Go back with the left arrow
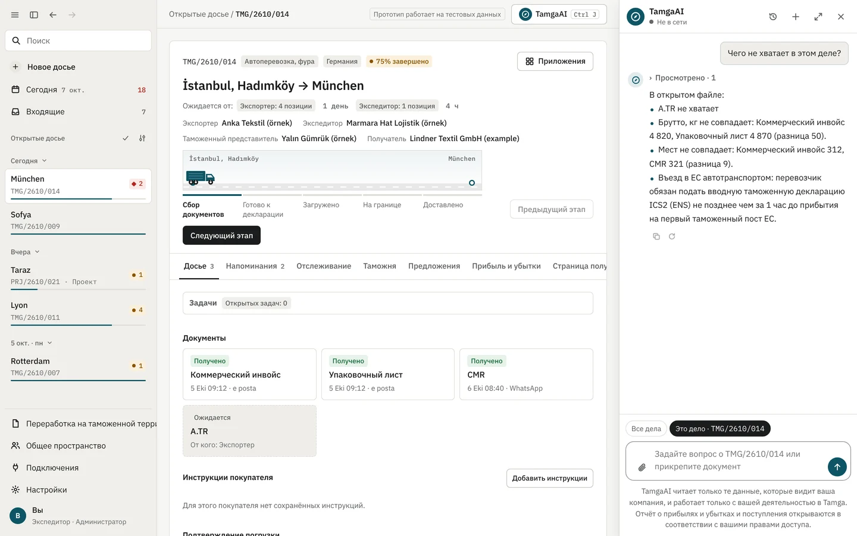 (53, 15)
